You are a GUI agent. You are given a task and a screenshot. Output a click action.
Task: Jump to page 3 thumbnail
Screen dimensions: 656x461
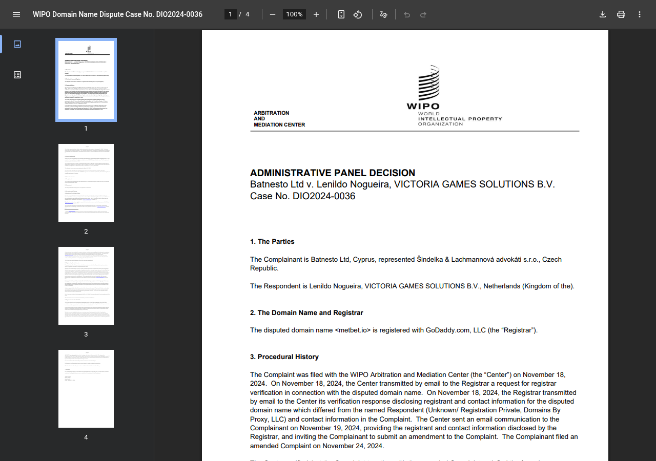(x=86, y=286)
